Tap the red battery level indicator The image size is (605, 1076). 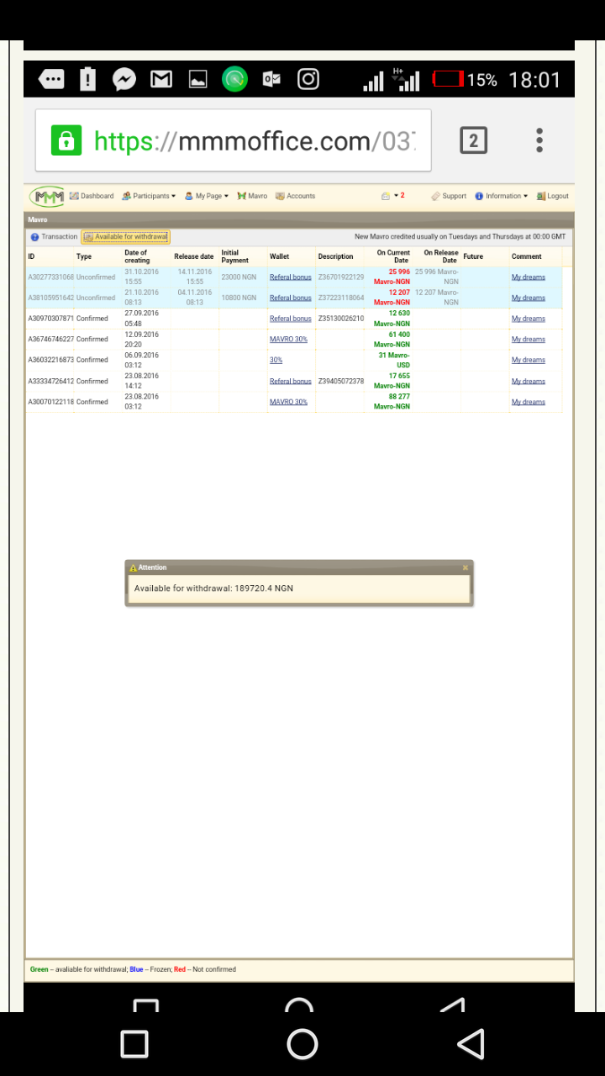pyautogui.click(x=448, y=80)
